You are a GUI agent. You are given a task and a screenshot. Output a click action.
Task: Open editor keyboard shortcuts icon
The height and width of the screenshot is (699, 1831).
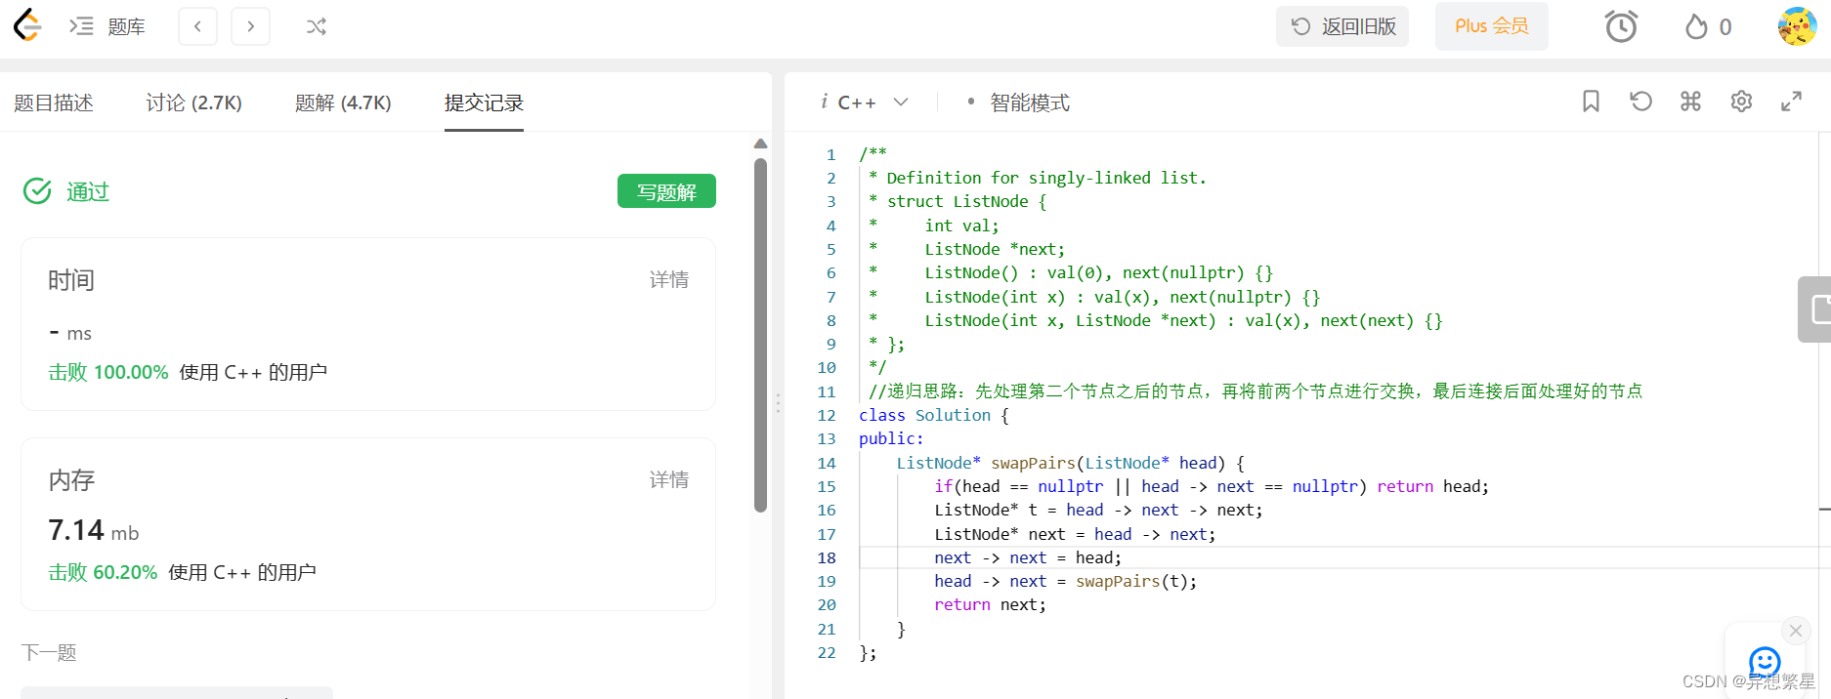coord(1690,102)
